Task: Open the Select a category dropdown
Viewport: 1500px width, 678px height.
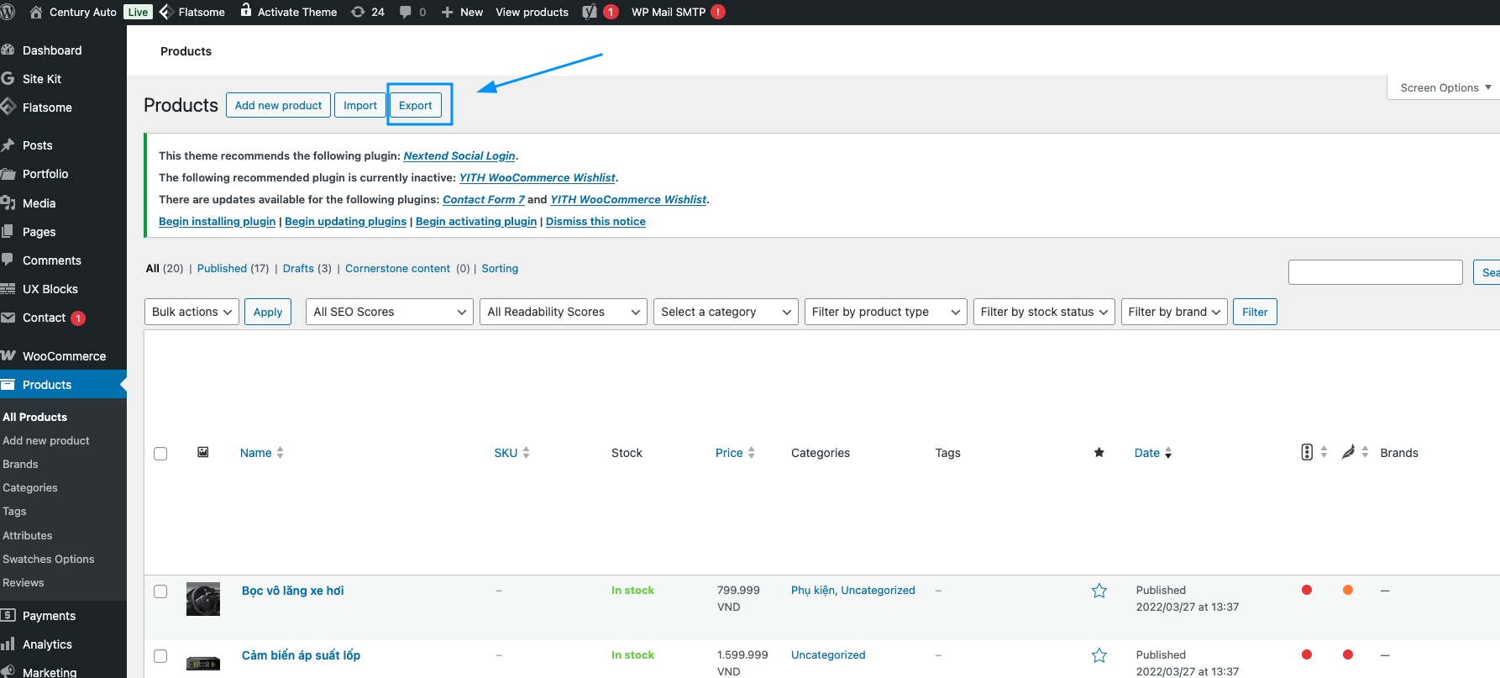Action: point(725,312)
